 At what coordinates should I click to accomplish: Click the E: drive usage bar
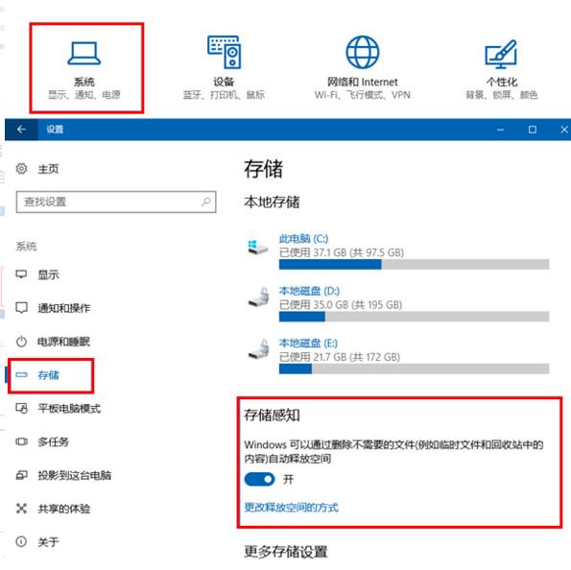(x=414, y=368)
